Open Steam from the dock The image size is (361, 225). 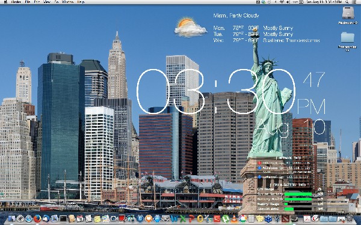[294, 218]
